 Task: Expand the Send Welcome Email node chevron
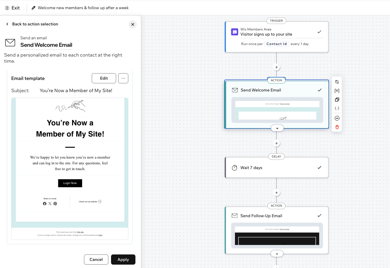[277, 128]
